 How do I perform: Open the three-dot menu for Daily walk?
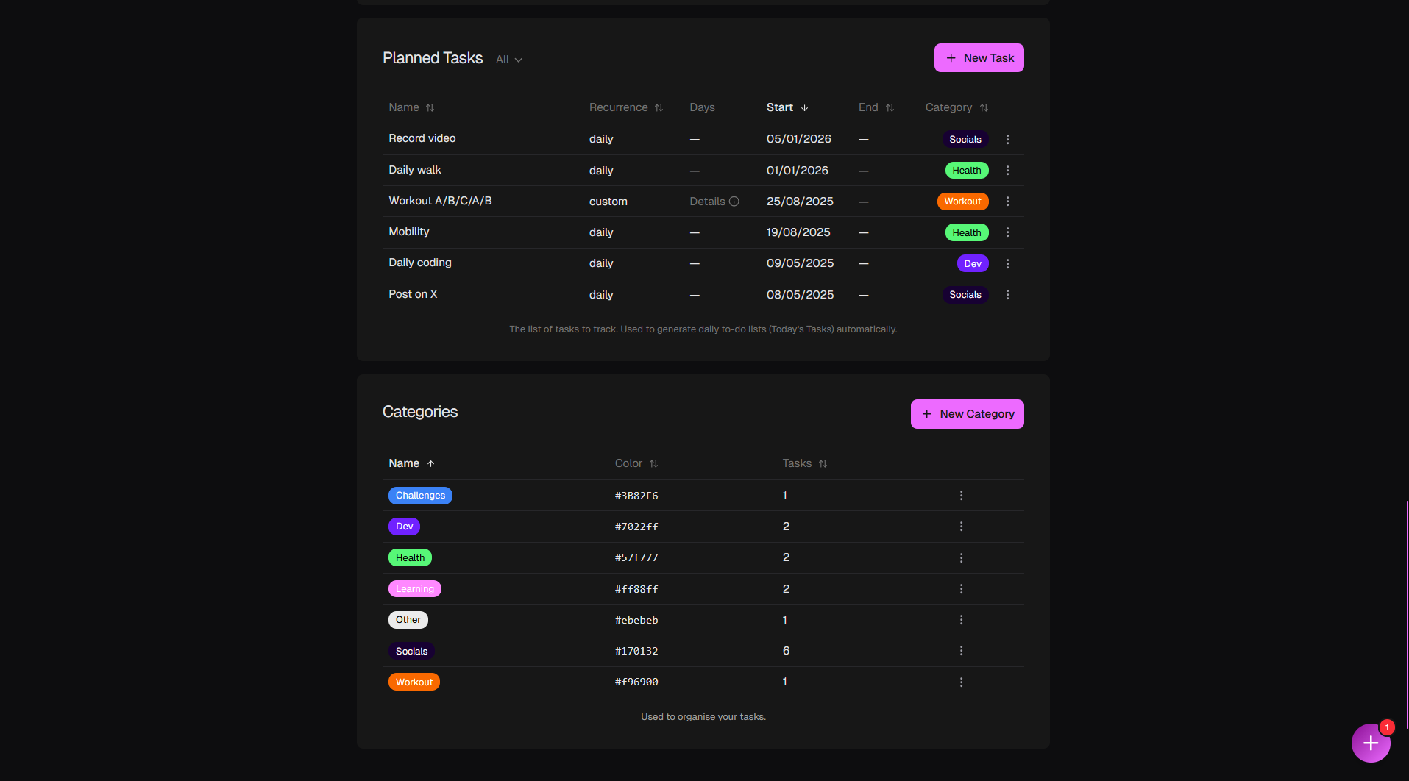tap(1007, 171)
